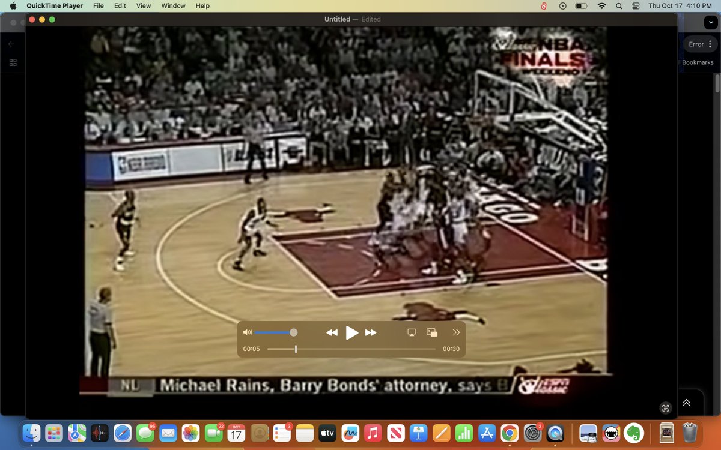721x450 pixels.
Task: Mute audio with the speaker icon
Action: pos(247,332)
